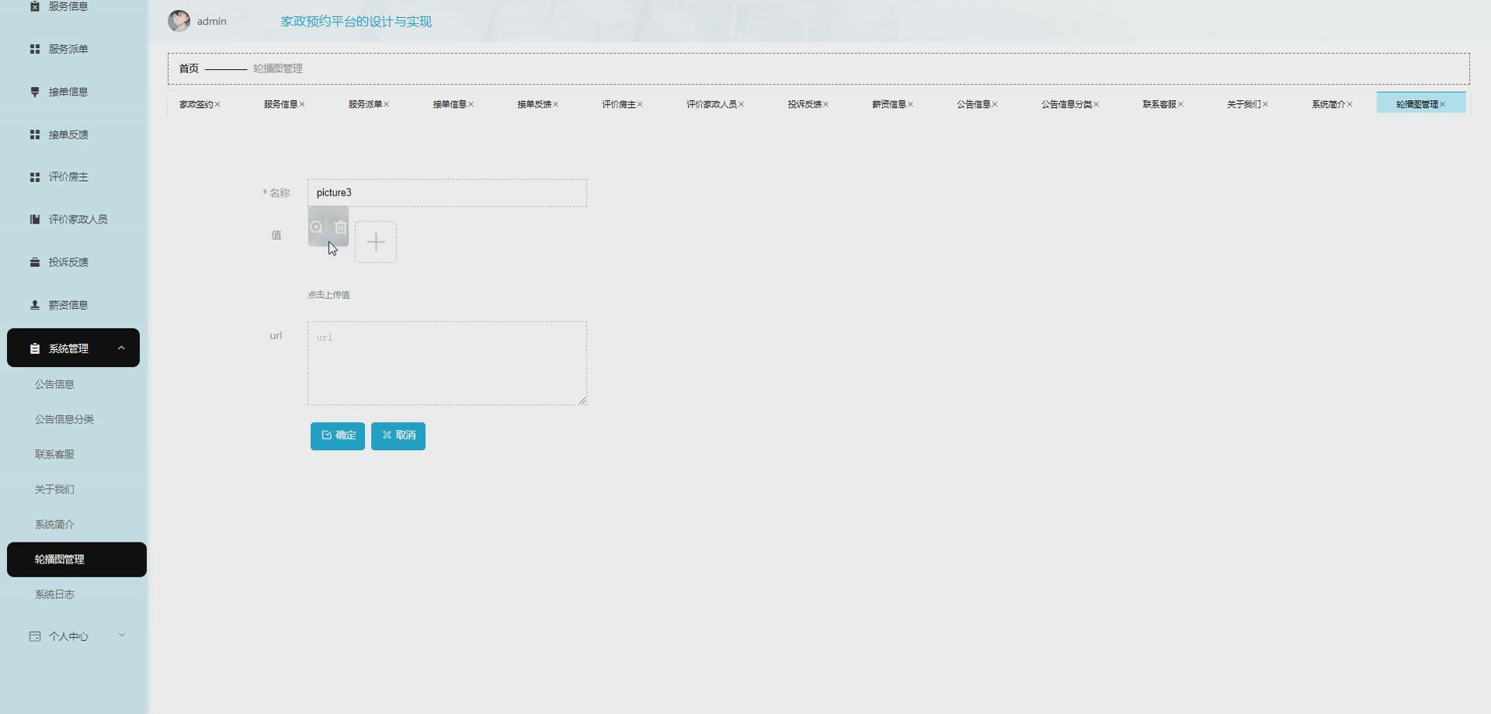
Task: Switch to the 投诉反馈 tab
Action: coord(805,104)
